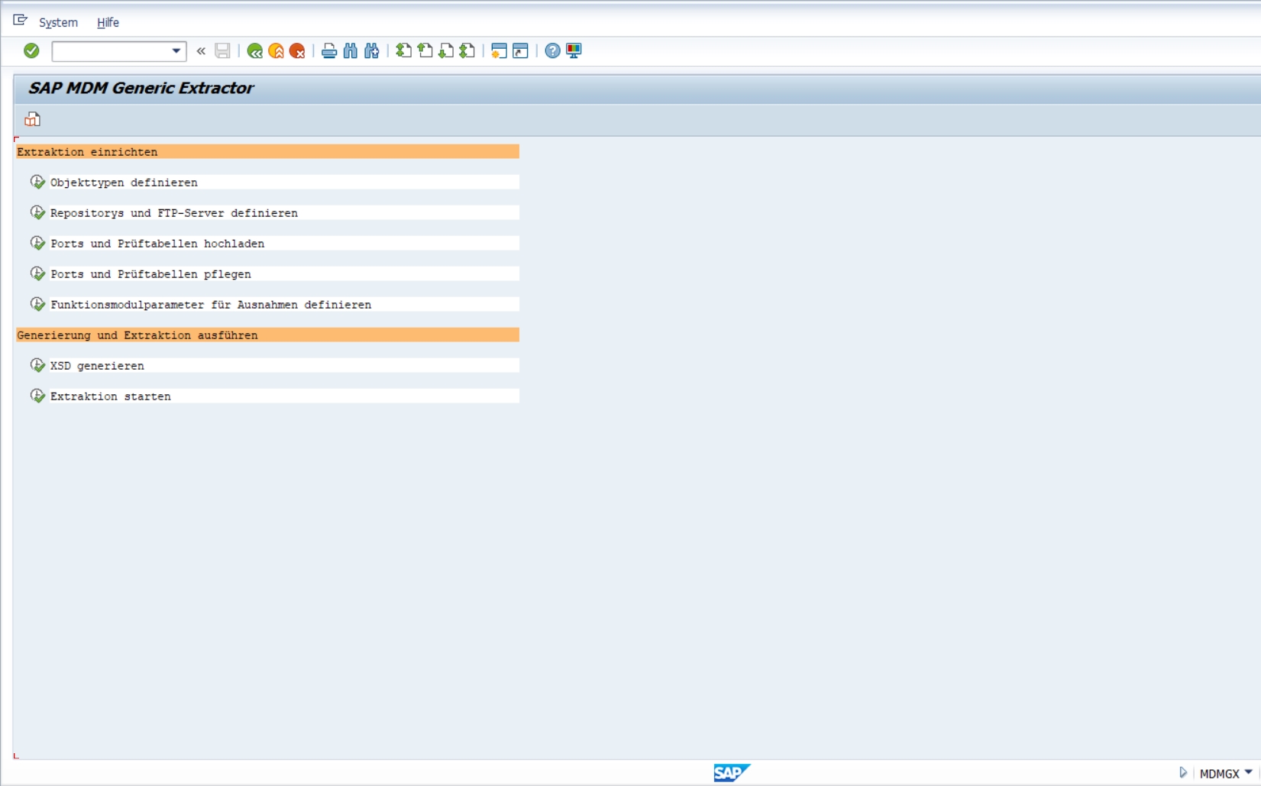The image size is (1261, 786).
Task: Open the Hilfe menu
Action: (x=108, y=22)
